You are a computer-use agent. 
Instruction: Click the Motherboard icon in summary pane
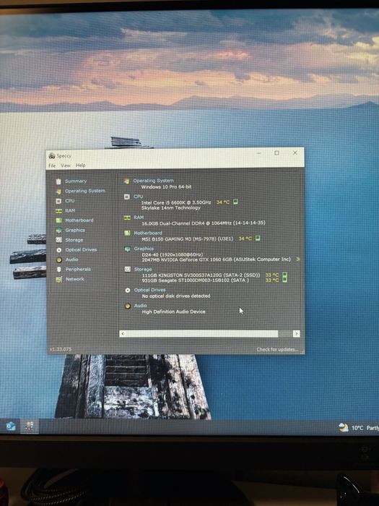pos(127,233)
